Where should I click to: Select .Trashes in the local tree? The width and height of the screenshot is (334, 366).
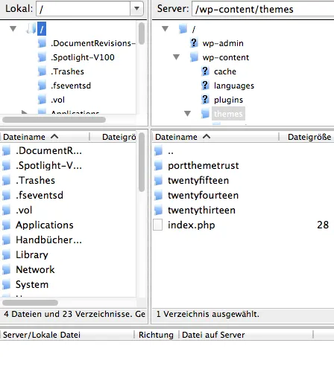click(67, 71)
